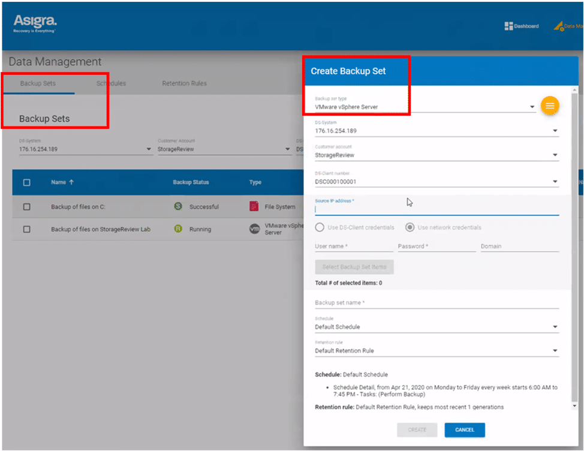Switch to the Backup Sets tab
584x451 pixels.
[x=38, y=83]
